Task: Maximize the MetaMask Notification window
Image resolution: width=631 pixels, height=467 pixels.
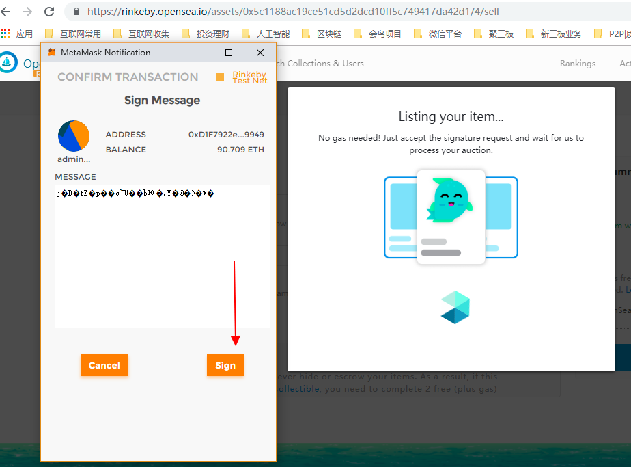Action: point(229,53)
